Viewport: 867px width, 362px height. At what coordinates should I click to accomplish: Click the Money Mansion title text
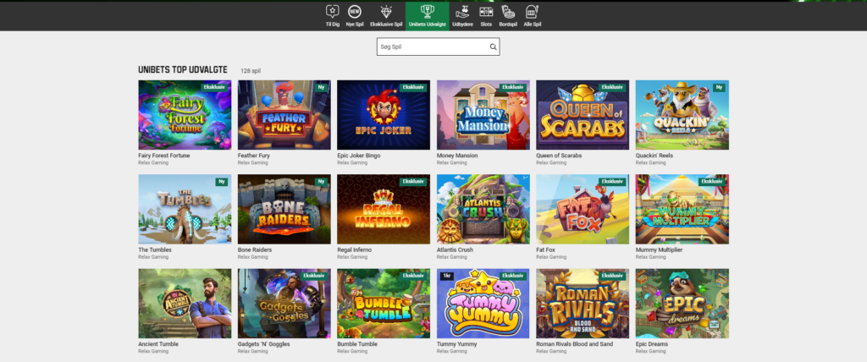[457, 156]
